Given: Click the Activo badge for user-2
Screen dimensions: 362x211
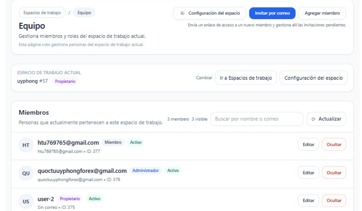Looking at the screenshot, I should [x=94, y=199].
